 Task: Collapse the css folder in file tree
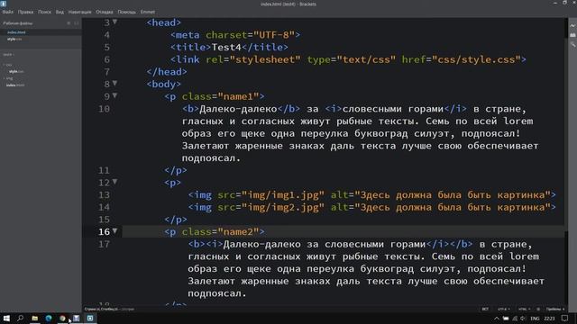[x=7, y=65]
